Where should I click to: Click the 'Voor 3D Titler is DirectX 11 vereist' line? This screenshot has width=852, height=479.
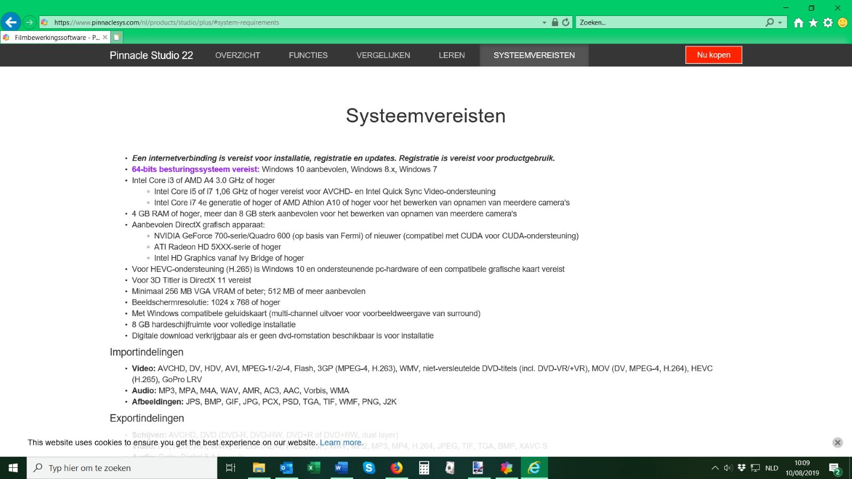coord(191,280)
